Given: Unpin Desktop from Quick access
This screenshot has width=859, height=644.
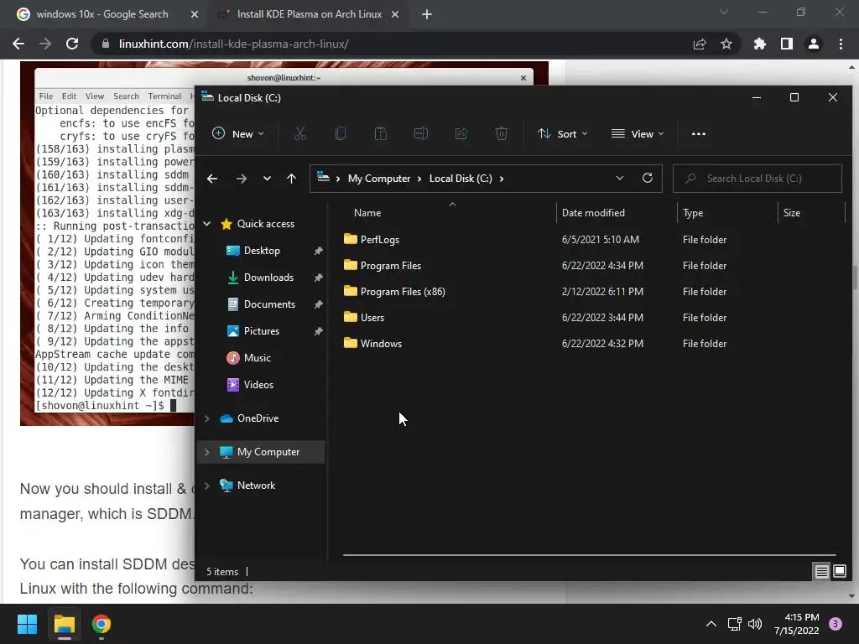Looking at the screenshot, I should (318, 251).
